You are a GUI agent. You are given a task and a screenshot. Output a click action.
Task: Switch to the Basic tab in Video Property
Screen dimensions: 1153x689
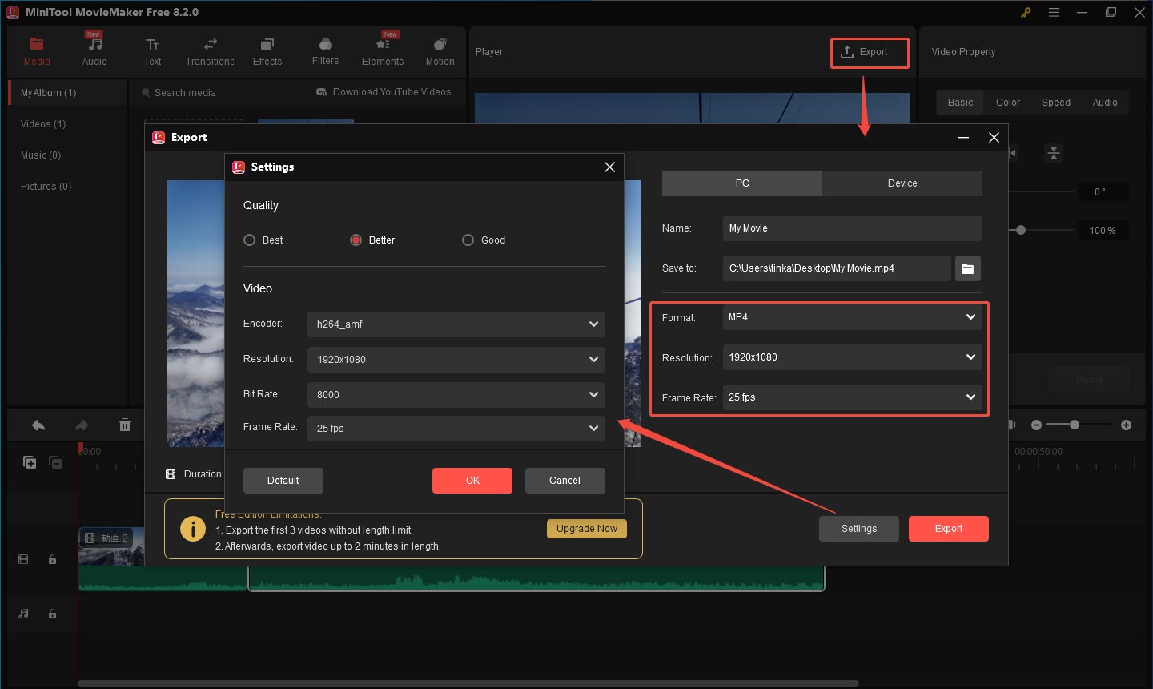[960, 103]
